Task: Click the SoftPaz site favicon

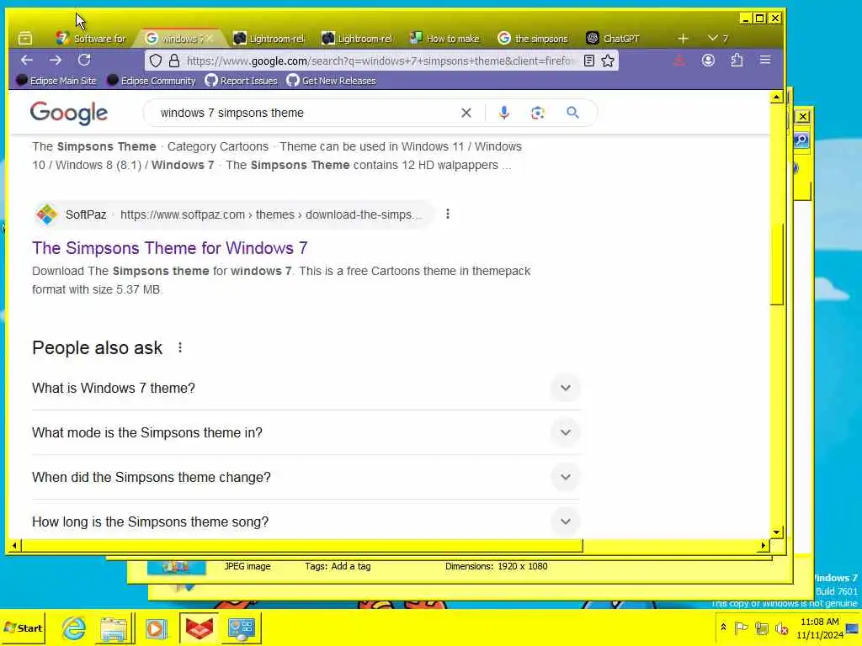Action: pos(47,214)
